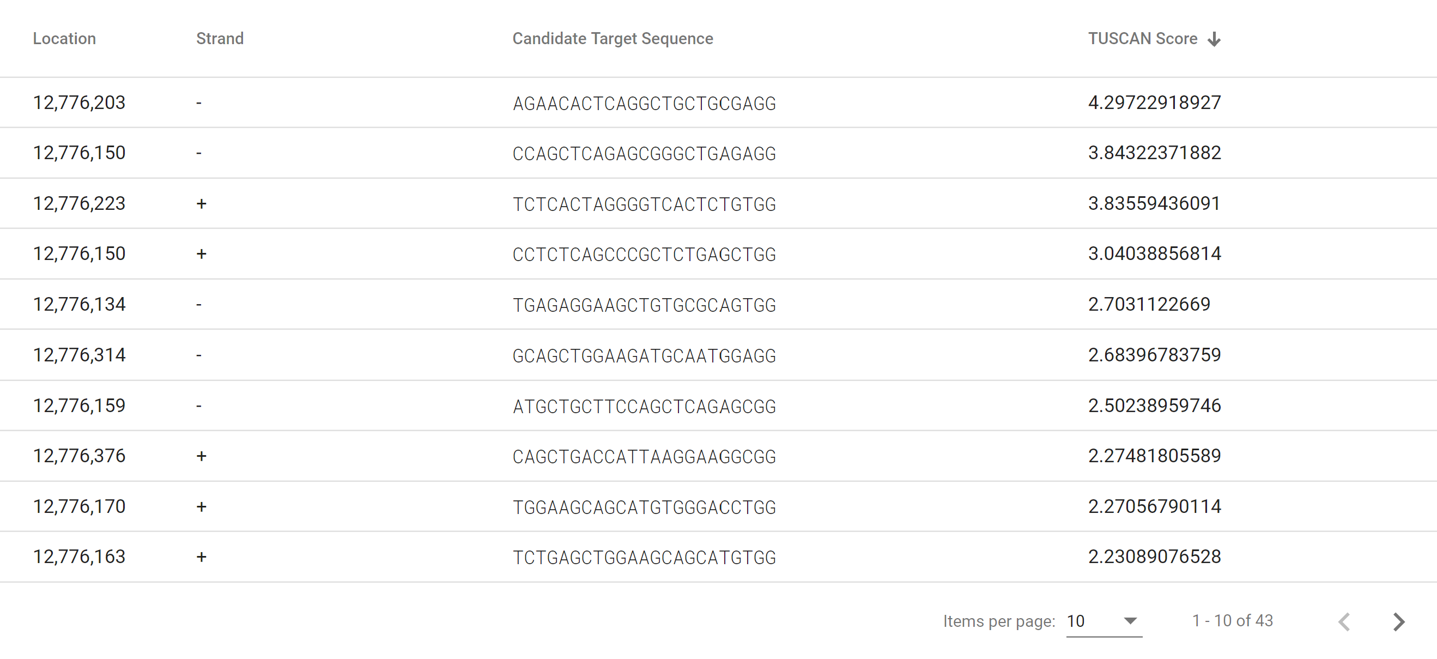Sort by Location column header

coord(64,39)
